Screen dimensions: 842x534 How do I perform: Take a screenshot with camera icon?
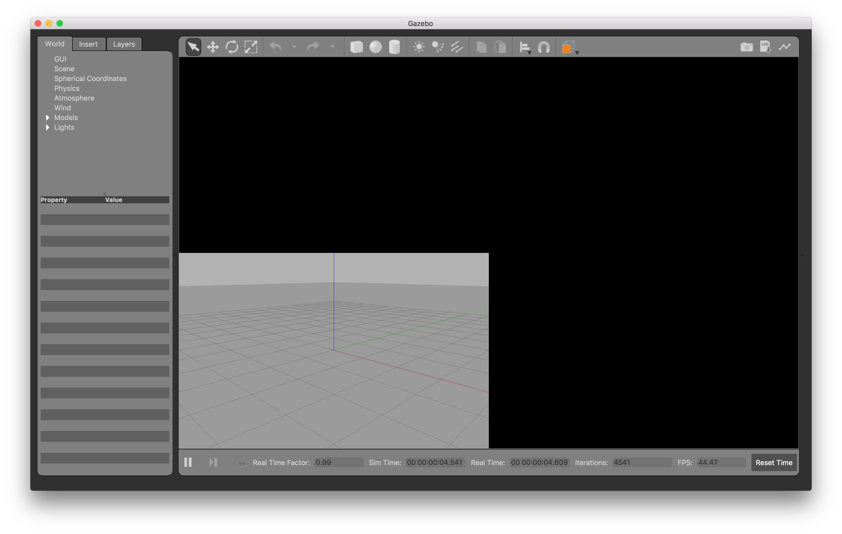point(747,47)
